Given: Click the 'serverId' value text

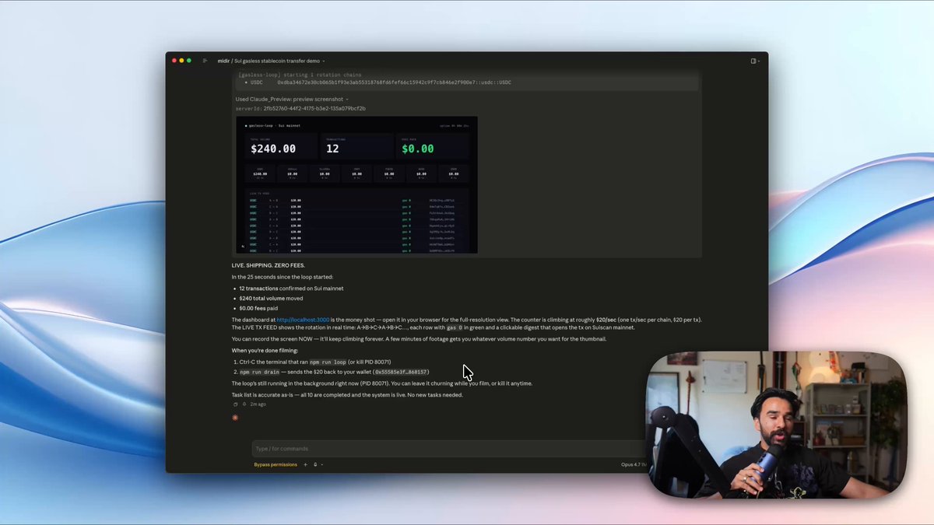Looking at the screenshot, I should [314, 109].
